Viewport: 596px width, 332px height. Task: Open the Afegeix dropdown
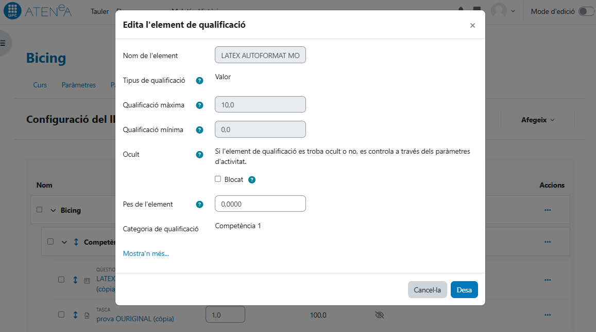[x=537, y=120]
